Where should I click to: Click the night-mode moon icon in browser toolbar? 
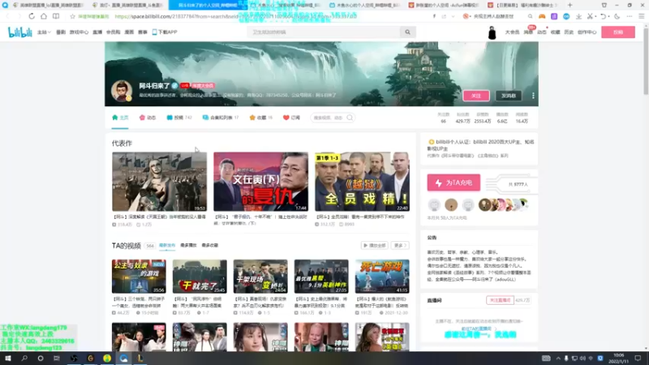coord(617,16)
